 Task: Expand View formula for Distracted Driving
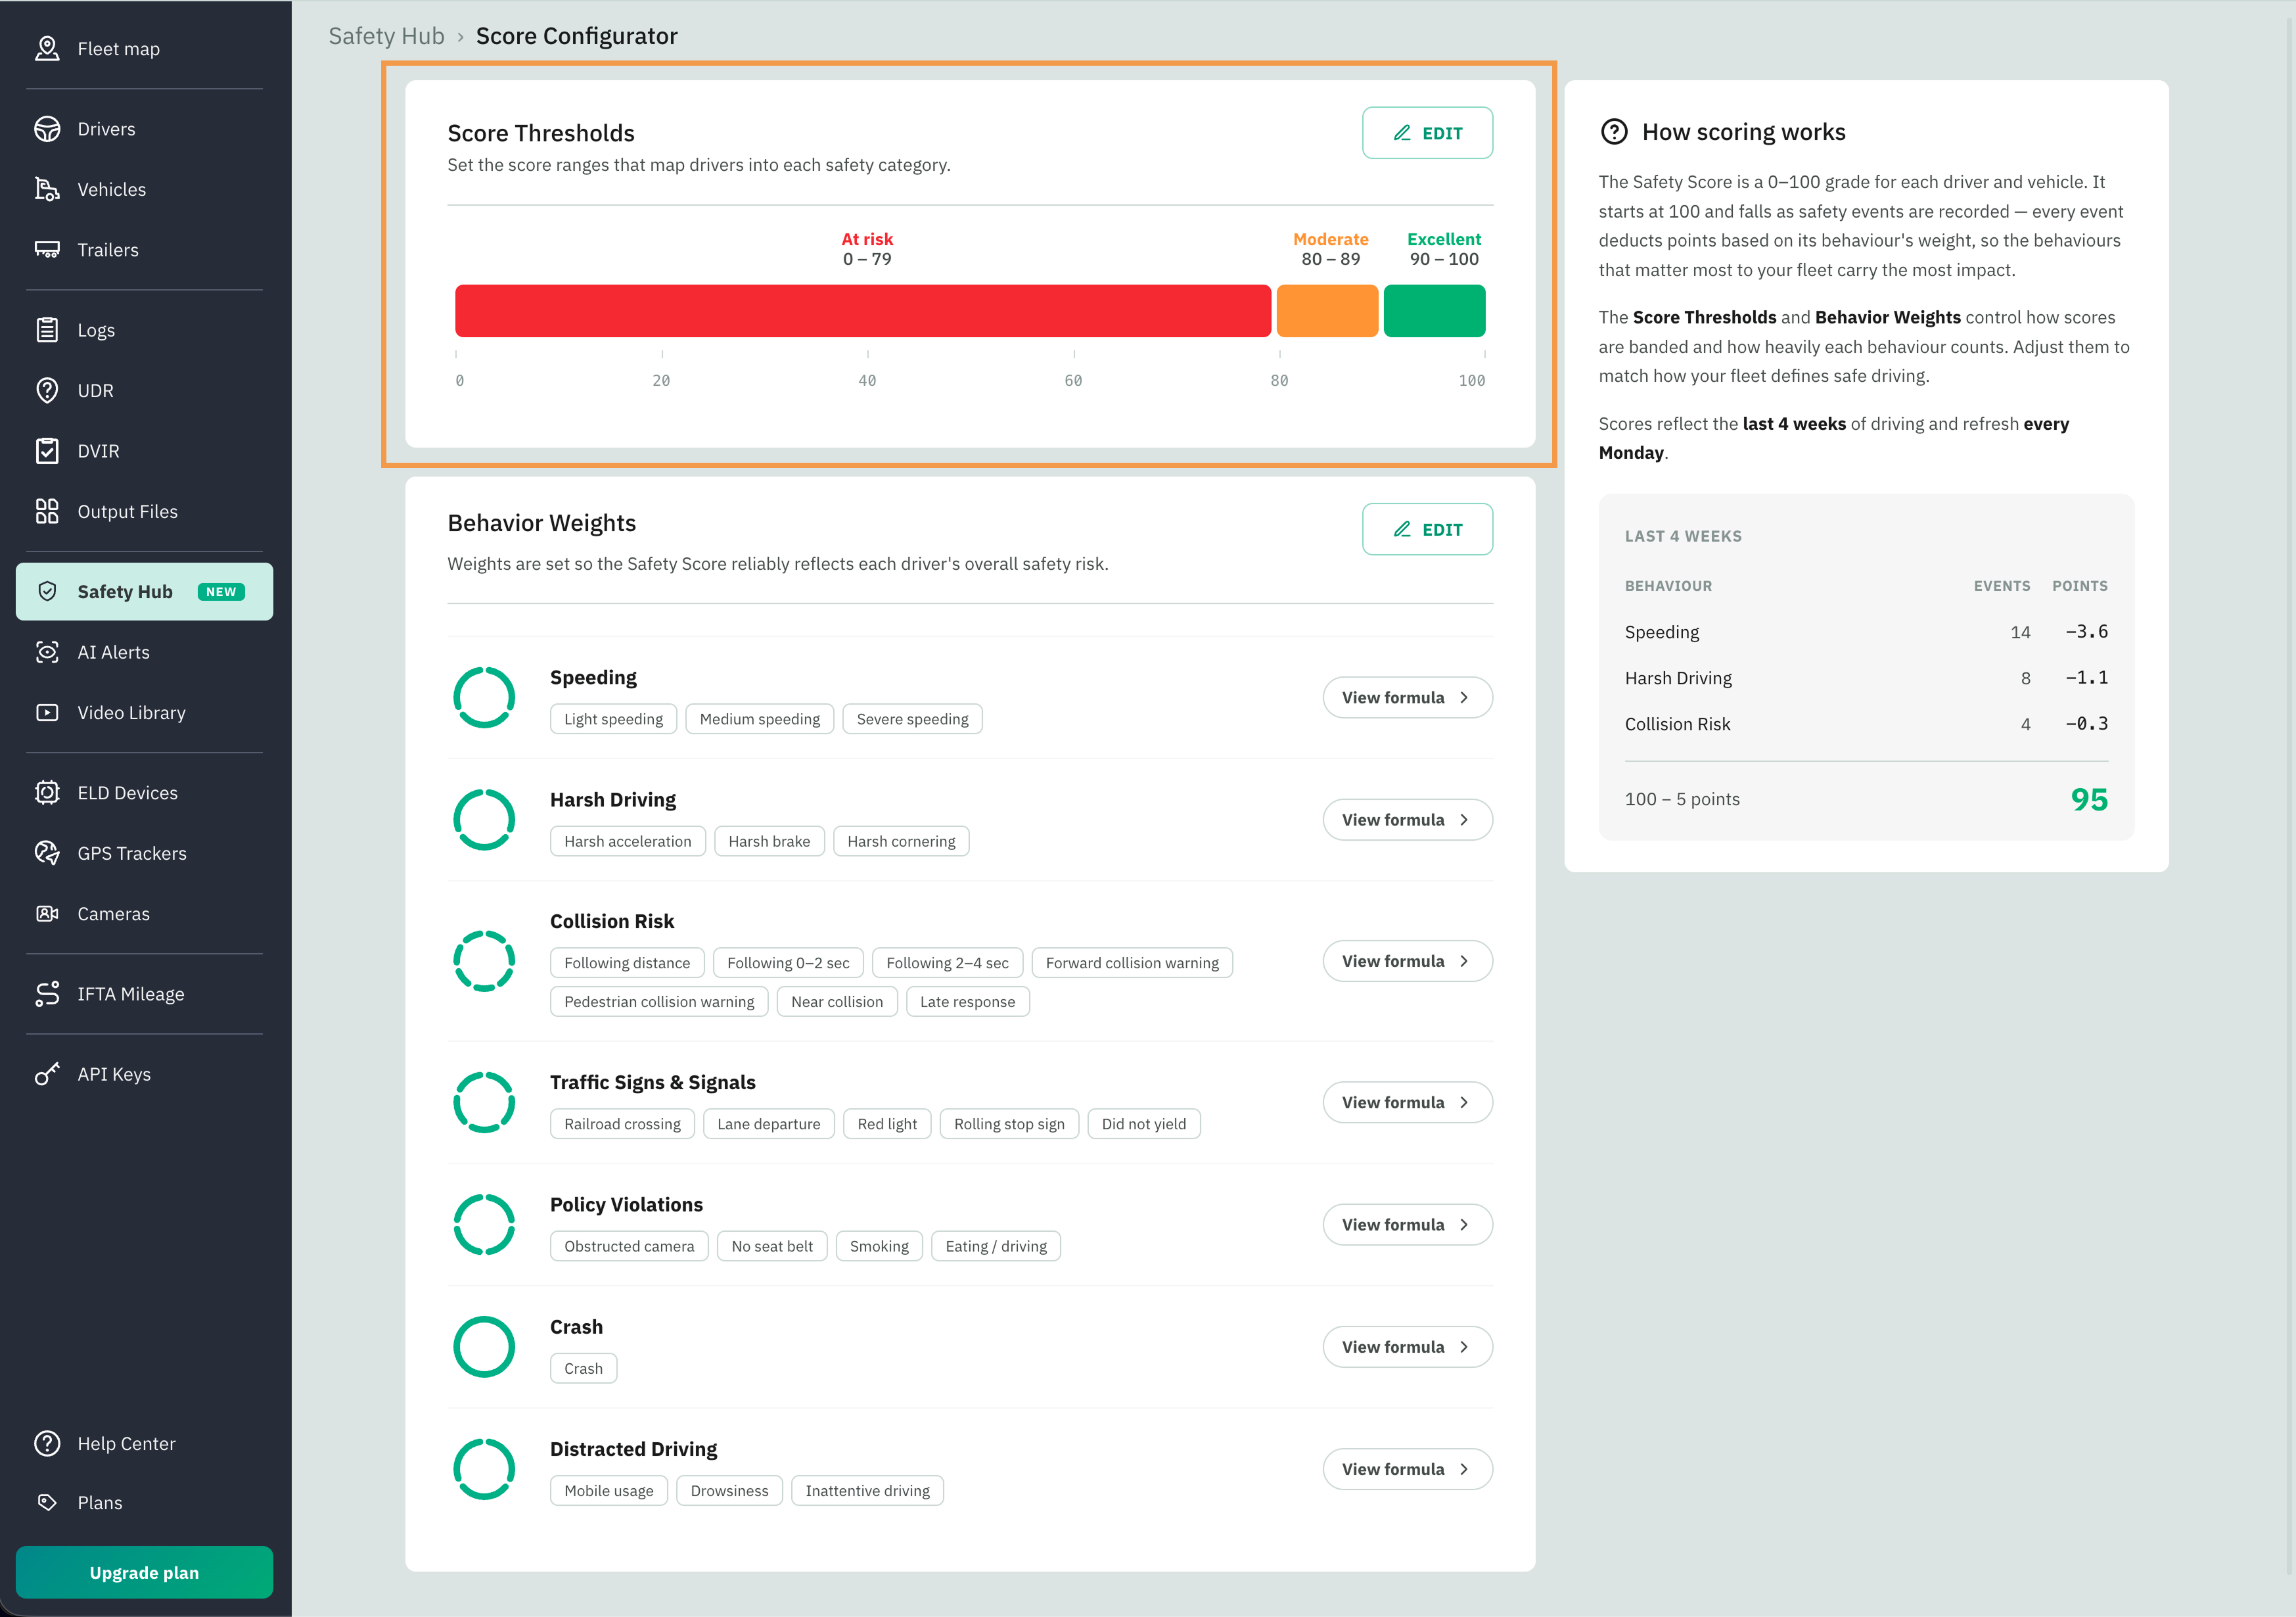[1407, 1469]
